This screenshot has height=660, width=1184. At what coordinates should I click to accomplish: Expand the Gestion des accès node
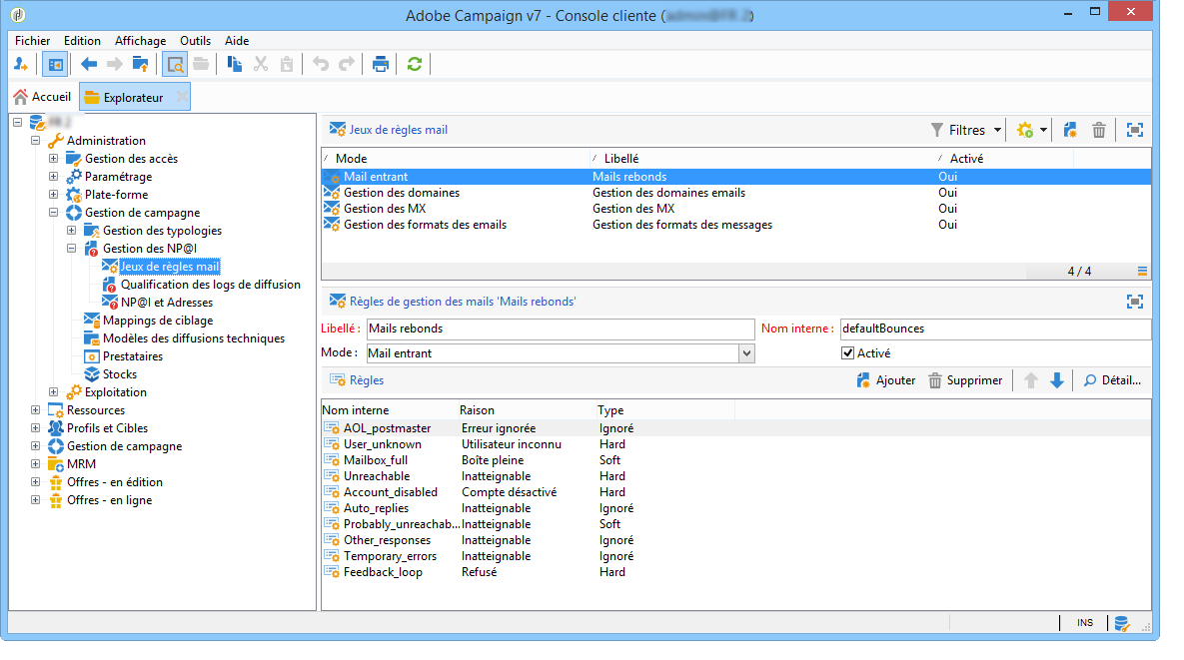(x=54, y=159)
